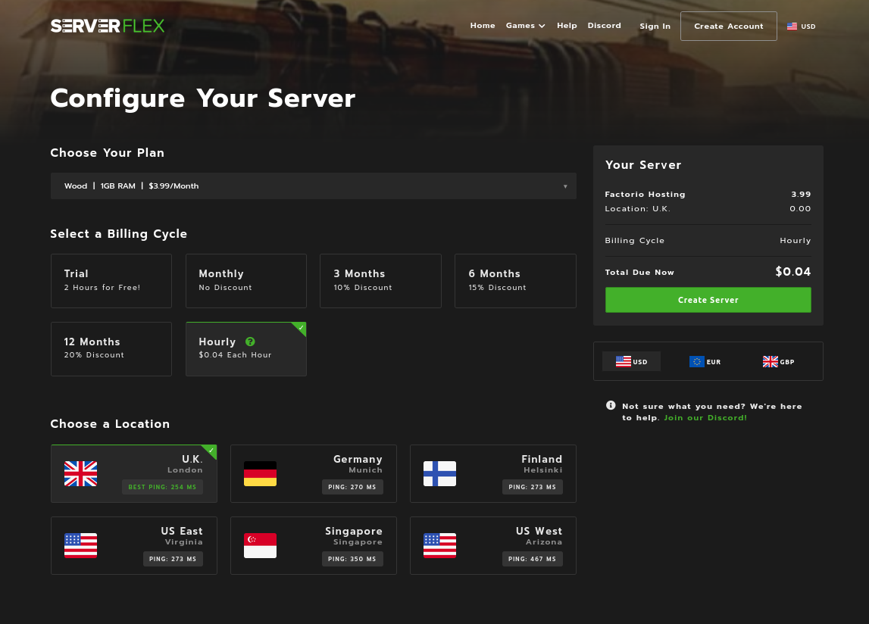
Task: Click the info icon next to help text
Action: 611,407
